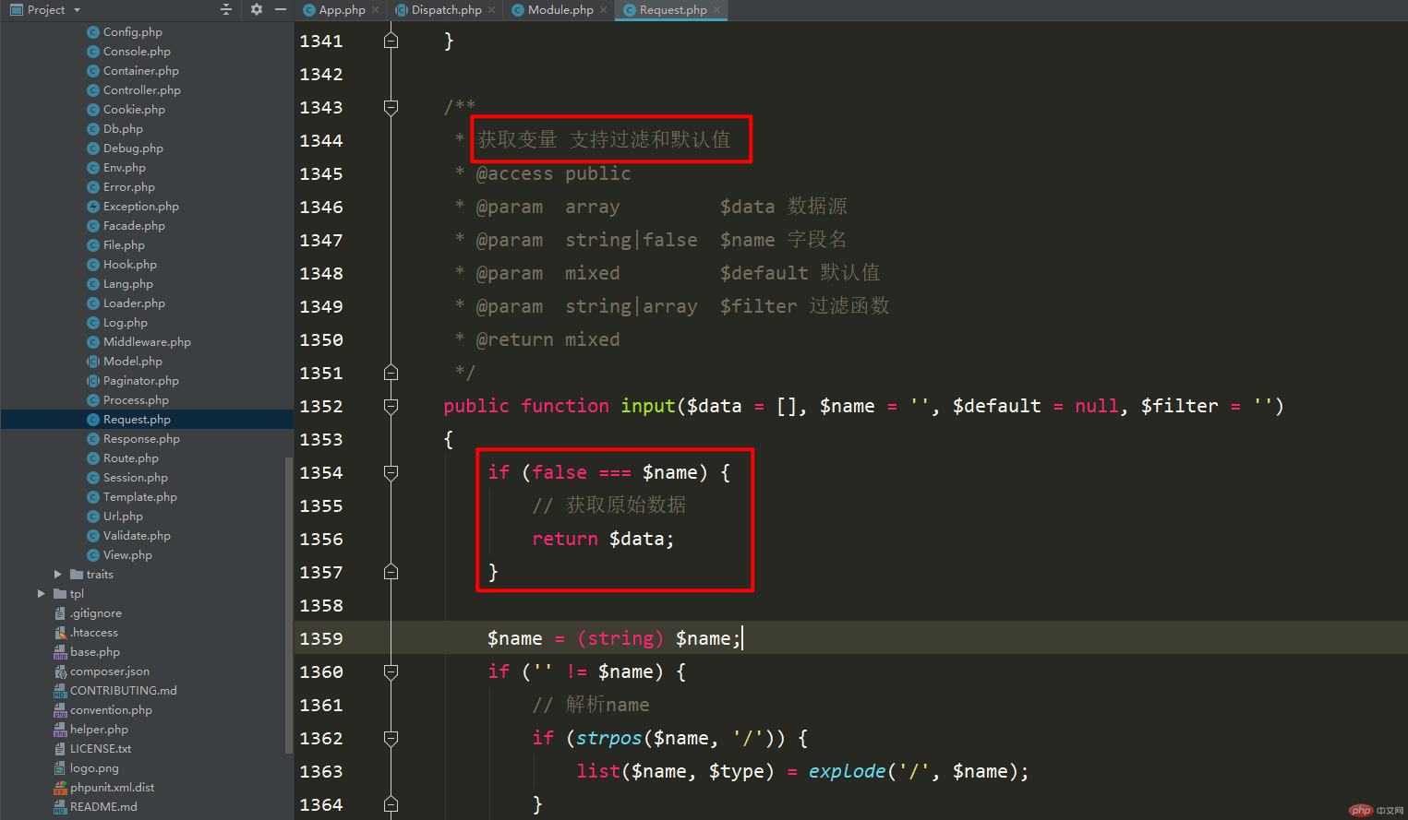Close the Module.php tab

(x=604, y=10)
